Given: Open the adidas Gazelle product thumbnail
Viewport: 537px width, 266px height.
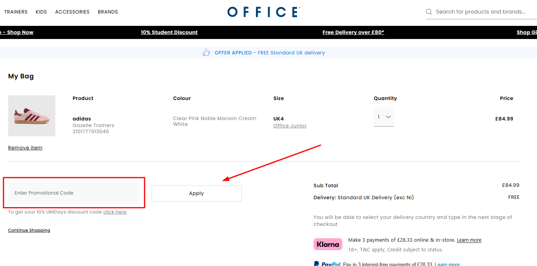Looking at the screenshot, I should (x=31, y=115).
